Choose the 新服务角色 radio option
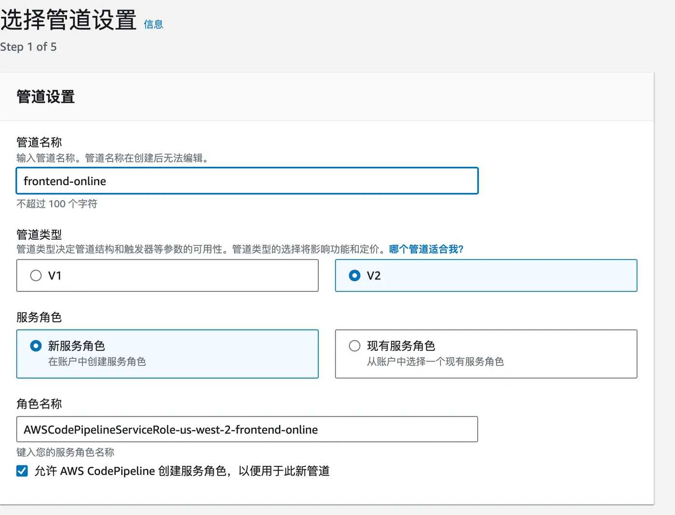Viewport: 675px width, 515px height. (36, 346)
